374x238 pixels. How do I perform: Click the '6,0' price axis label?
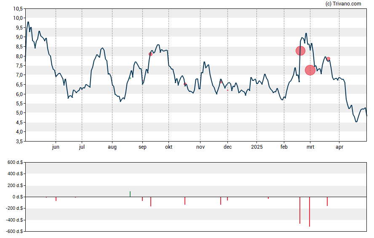19,94
